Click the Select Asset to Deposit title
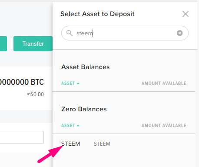199x167 pixels. 97,14
